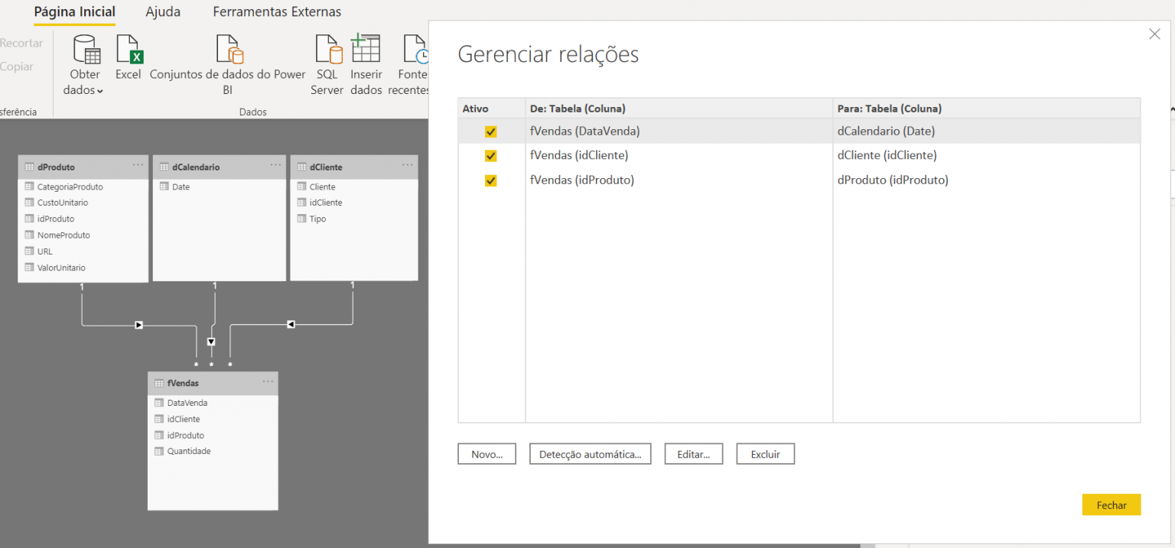Open the Ferramentas Externas tab

point(277,12)
